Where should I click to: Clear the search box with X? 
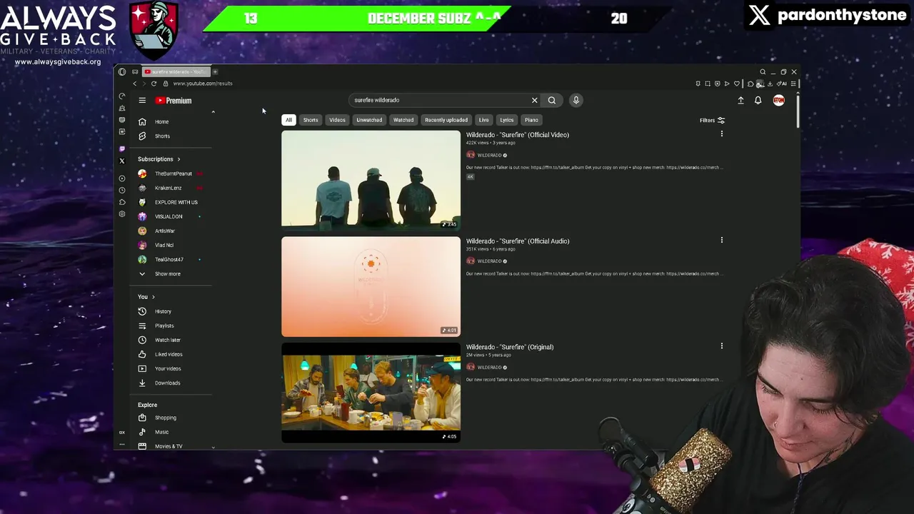(534, 100)
